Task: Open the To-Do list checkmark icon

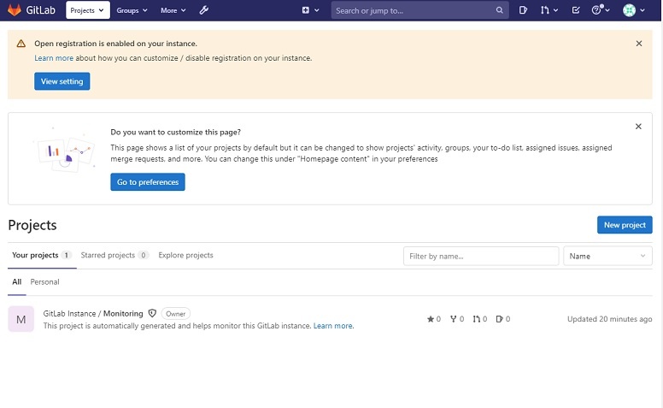Action: (x=576, y=10)
